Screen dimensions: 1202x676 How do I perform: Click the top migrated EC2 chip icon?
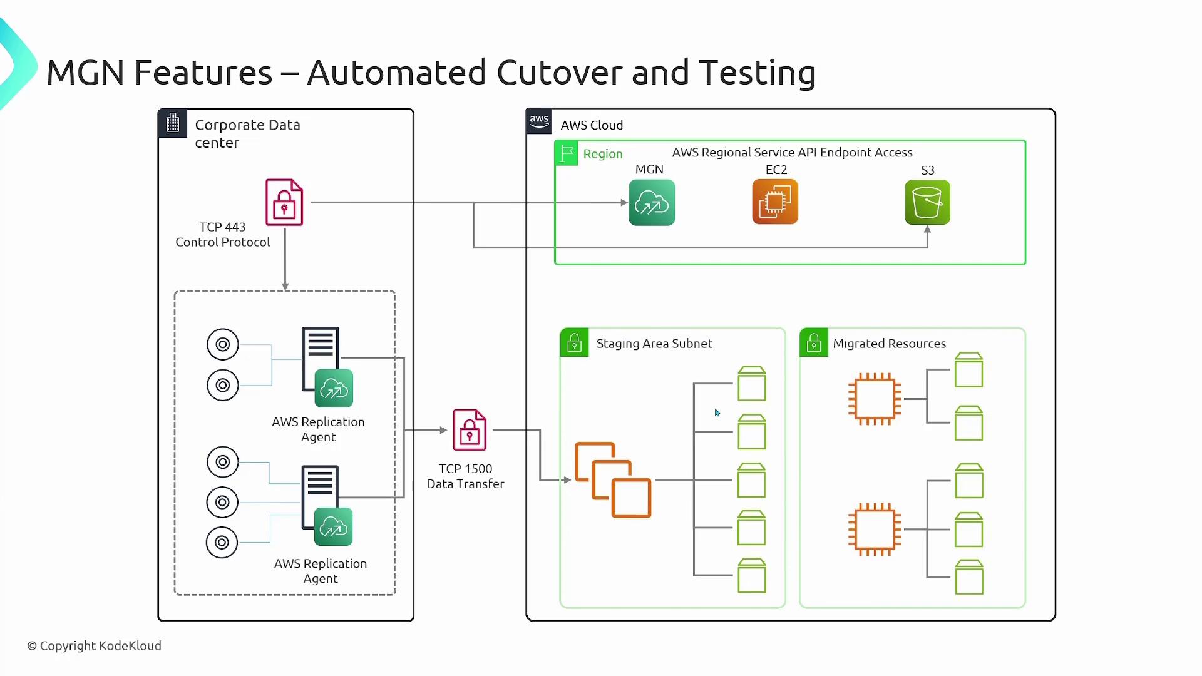coord(875,399)
